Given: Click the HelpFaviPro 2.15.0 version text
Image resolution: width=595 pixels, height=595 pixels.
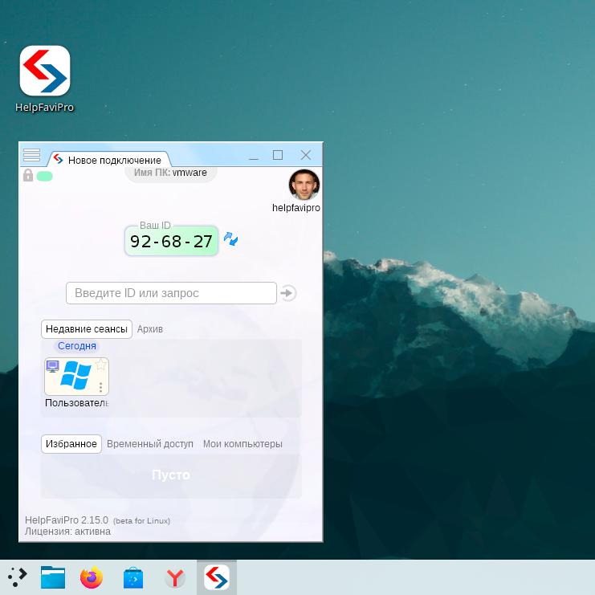Looking at the screenshot, I should [67, 520].
